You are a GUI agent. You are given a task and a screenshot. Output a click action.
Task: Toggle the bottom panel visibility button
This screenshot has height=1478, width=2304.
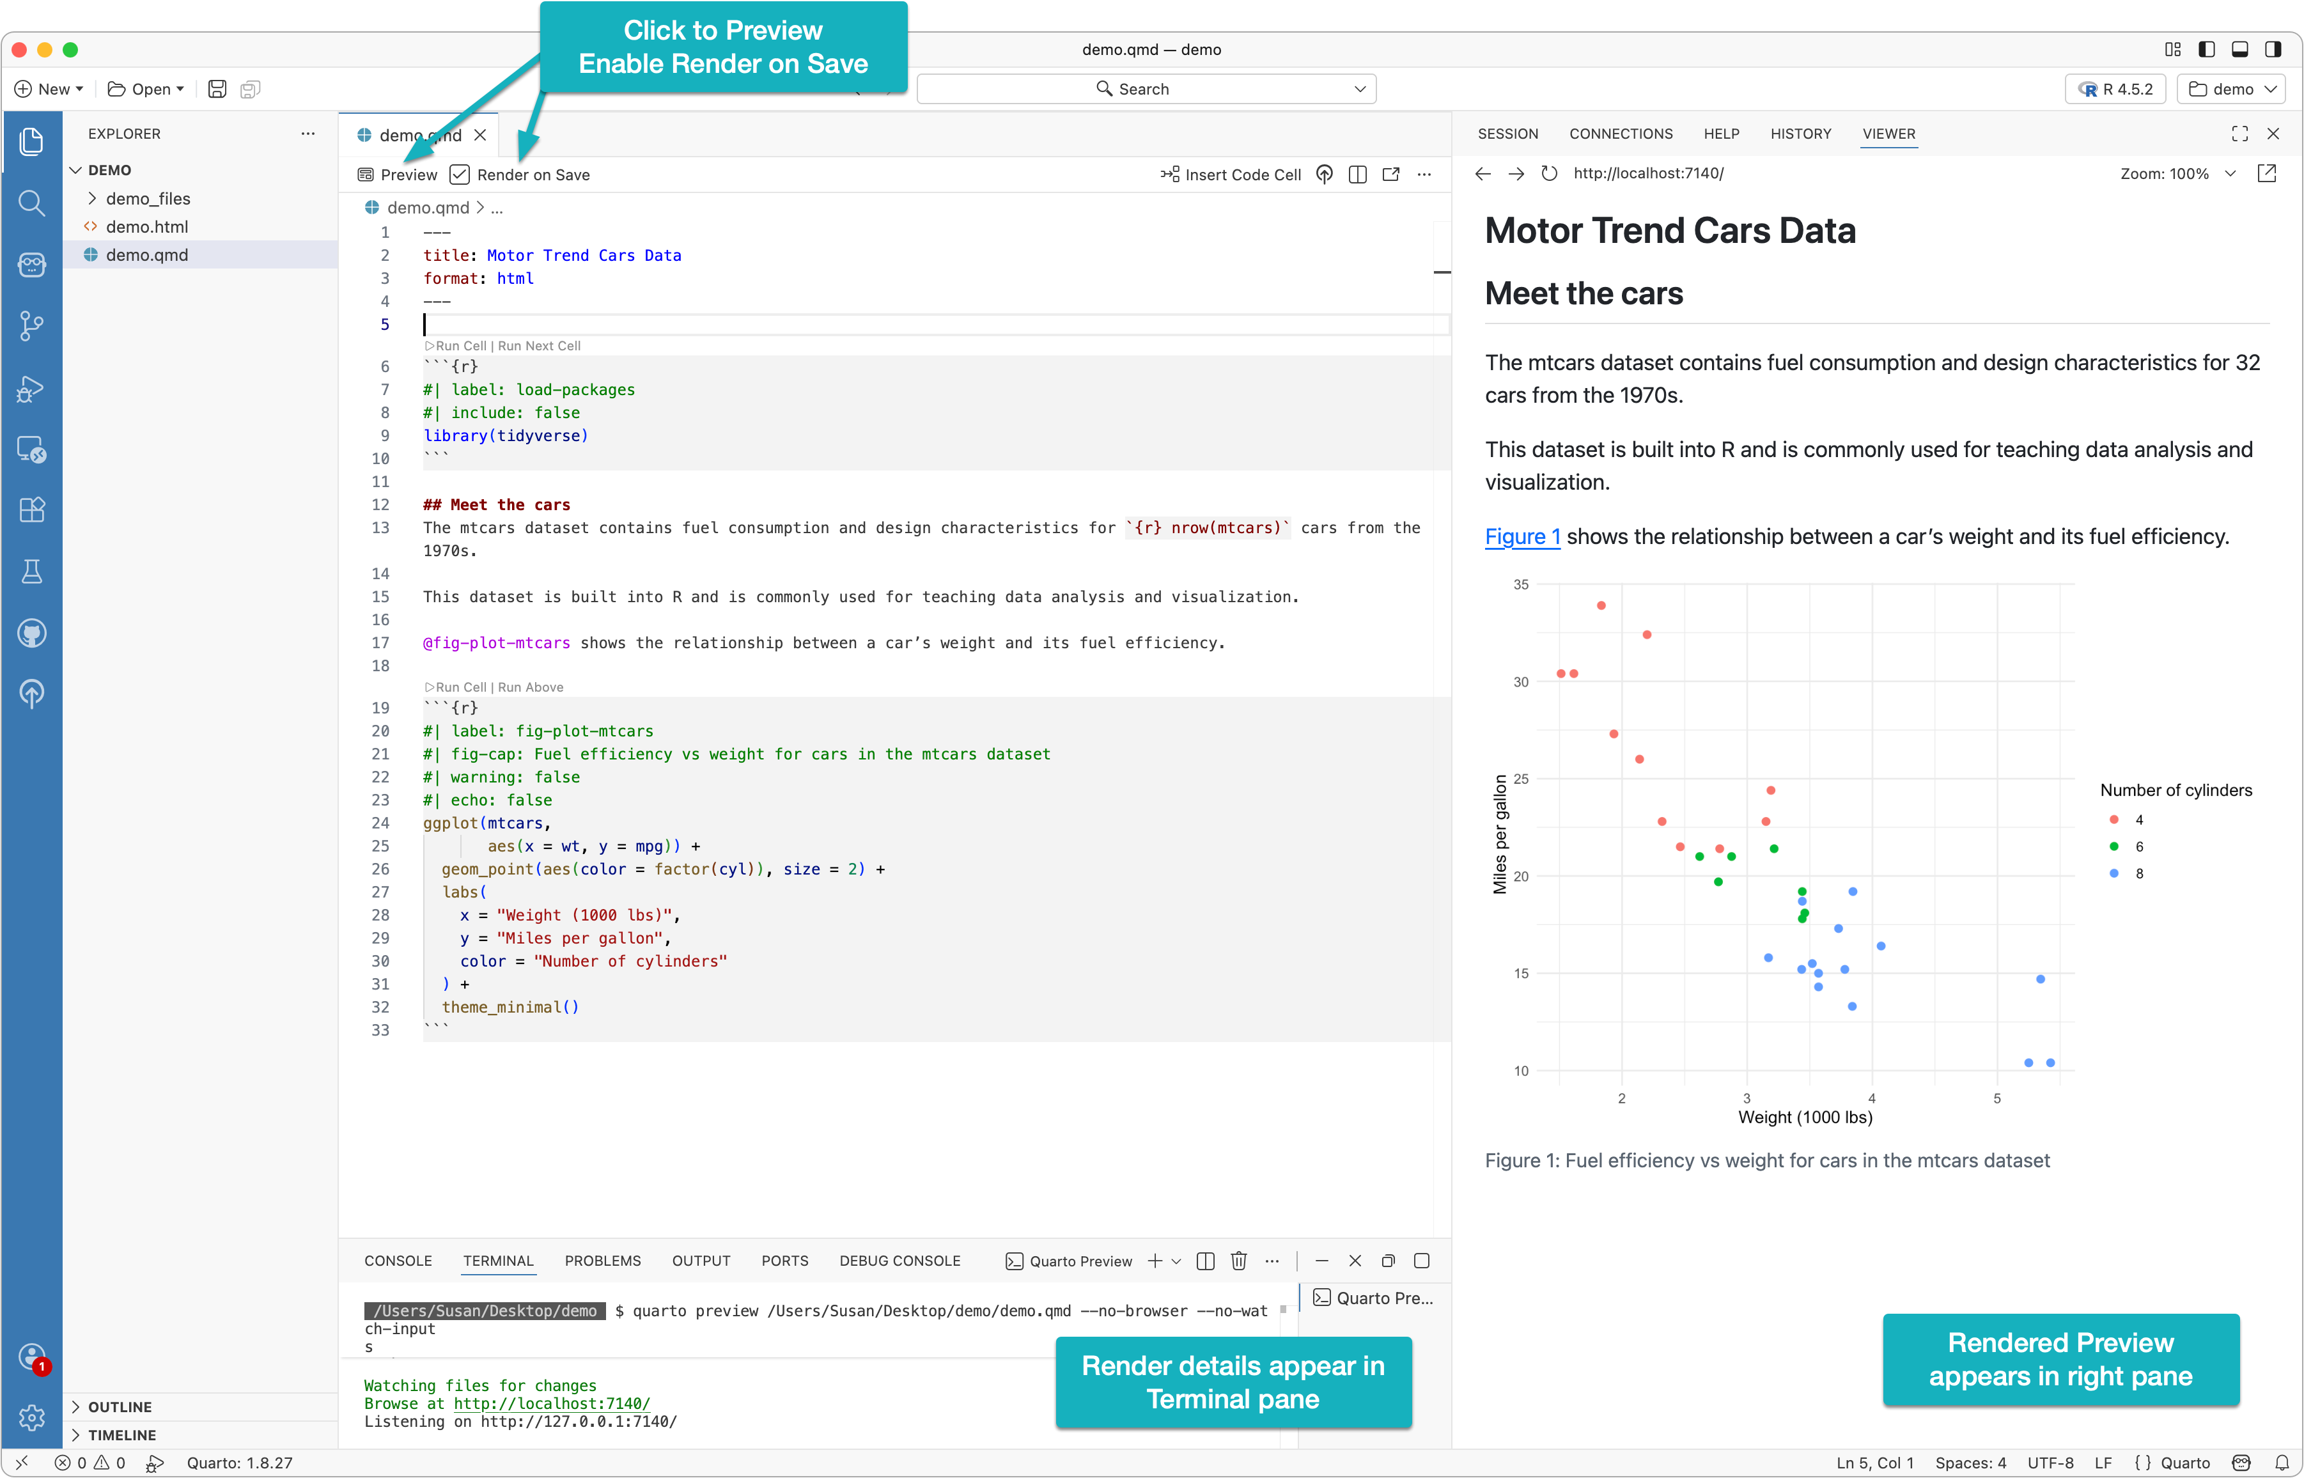click(x=2239, y=50)
